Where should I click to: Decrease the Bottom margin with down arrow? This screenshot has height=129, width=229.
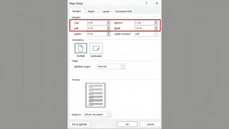pos(156,24)
